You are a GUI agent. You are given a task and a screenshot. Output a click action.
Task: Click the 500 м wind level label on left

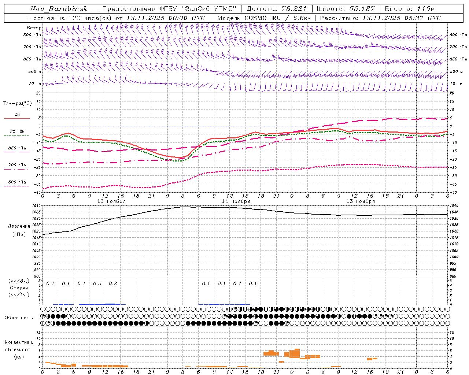(x=35, y=71)
